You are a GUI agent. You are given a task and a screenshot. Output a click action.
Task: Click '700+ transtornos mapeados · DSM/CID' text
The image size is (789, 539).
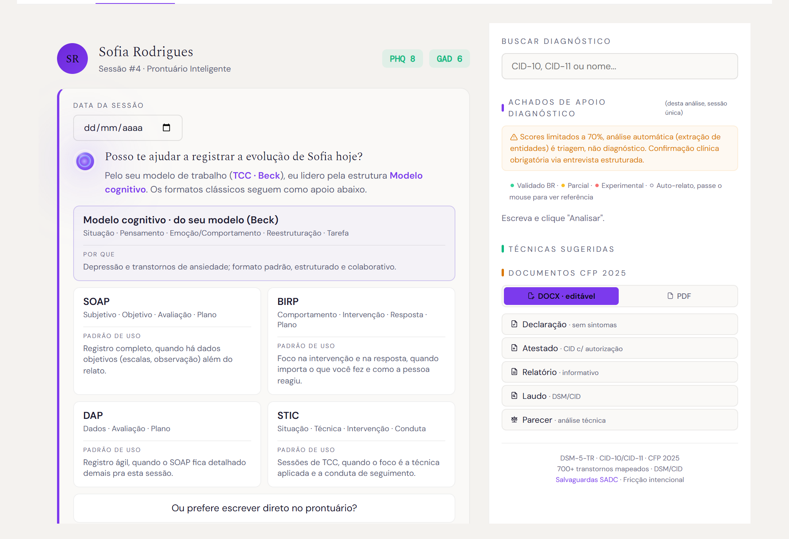pyautogui.click(x=620, y=469)
